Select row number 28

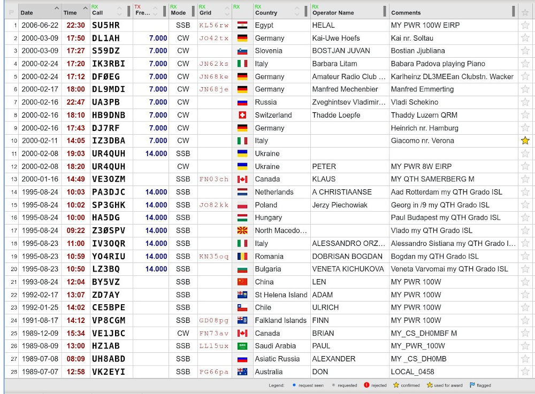(12, 372)
